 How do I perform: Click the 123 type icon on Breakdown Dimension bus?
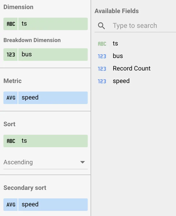point(11,54)
